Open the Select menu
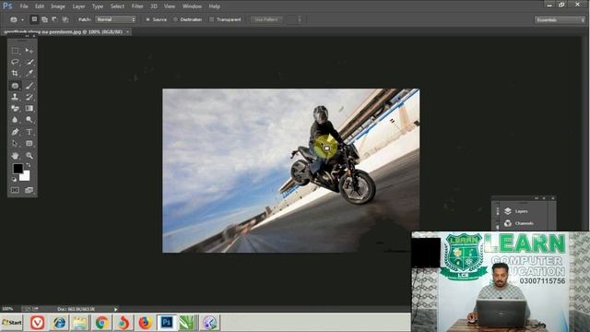590x332 pixels. [117, 6]
